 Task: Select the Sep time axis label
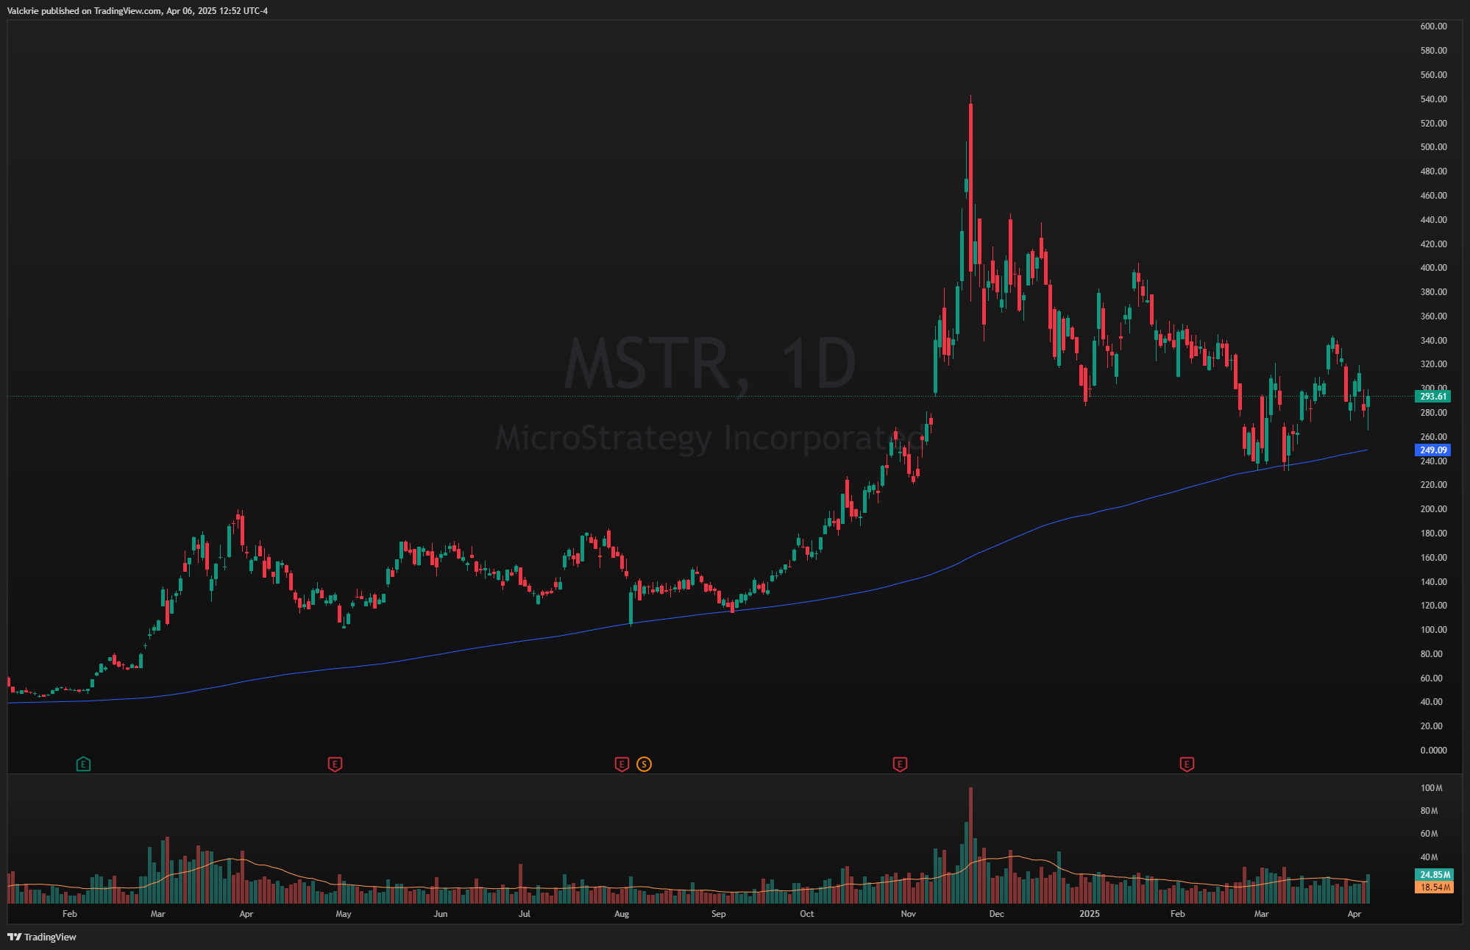coord(719,914)
